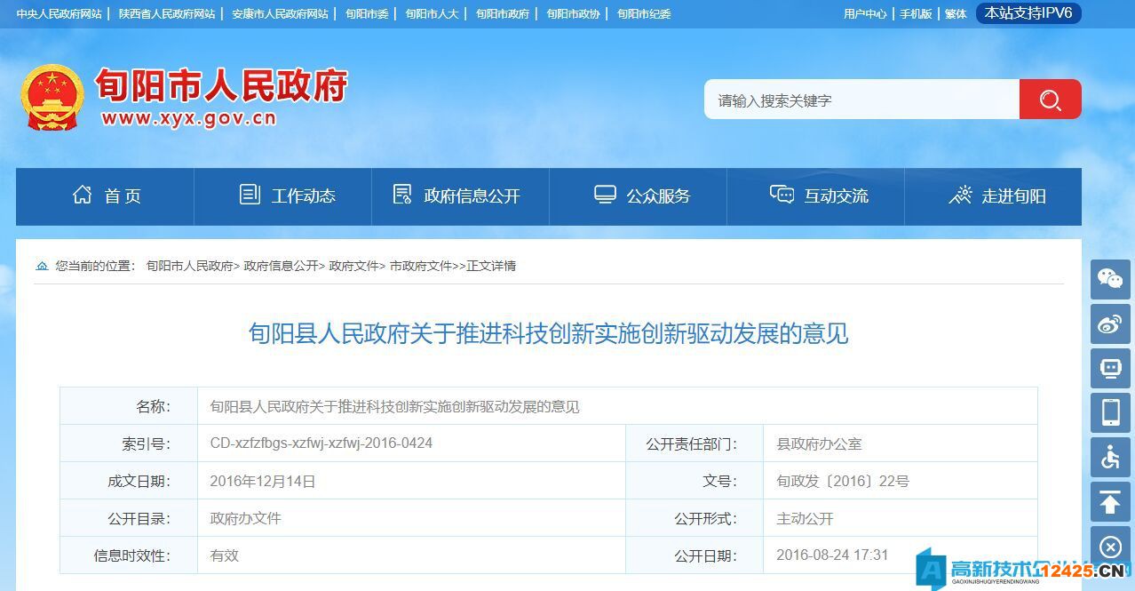Click the monitor icon beside 公众服务

tap(604, 195)
